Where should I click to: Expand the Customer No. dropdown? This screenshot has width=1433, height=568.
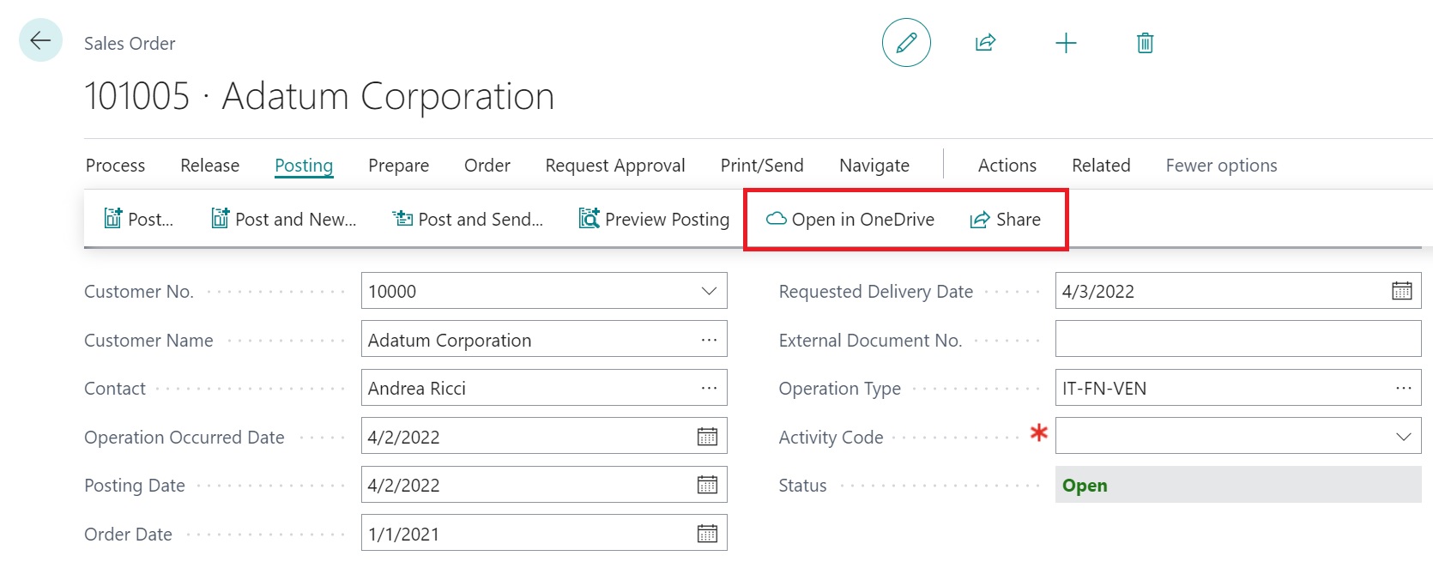coord(709,292)
